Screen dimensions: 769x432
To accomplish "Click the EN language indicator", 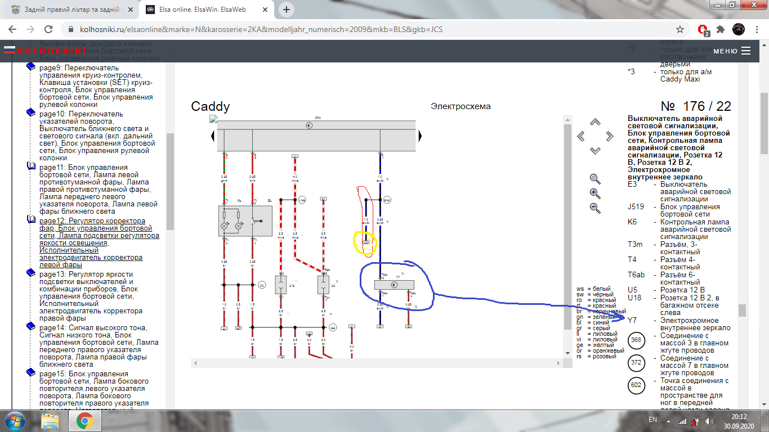I will [652, 420].
